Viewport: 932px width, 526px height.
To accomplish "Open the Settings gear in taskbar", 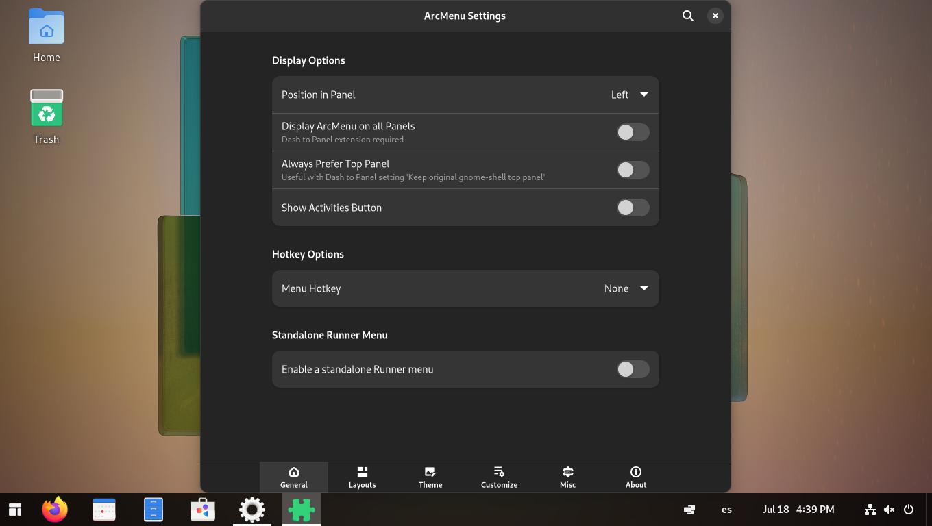I will (252, 510).
